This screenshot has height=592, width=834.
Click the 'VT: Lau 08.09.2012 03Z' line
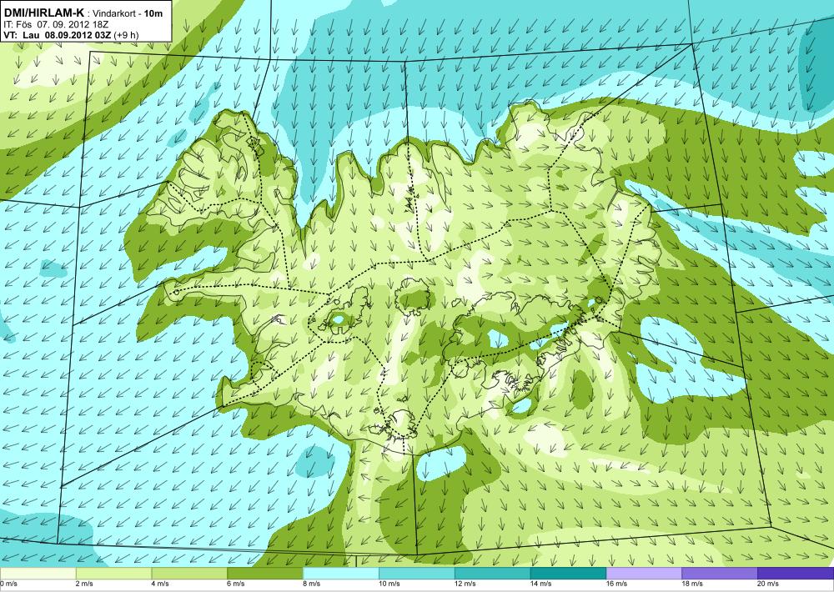point(57,35)
